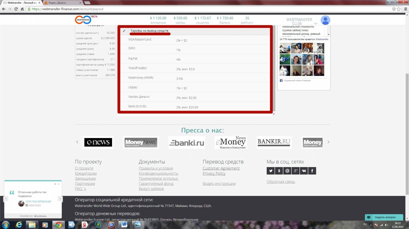Reload the page with the refresh icon

[16, 9]
